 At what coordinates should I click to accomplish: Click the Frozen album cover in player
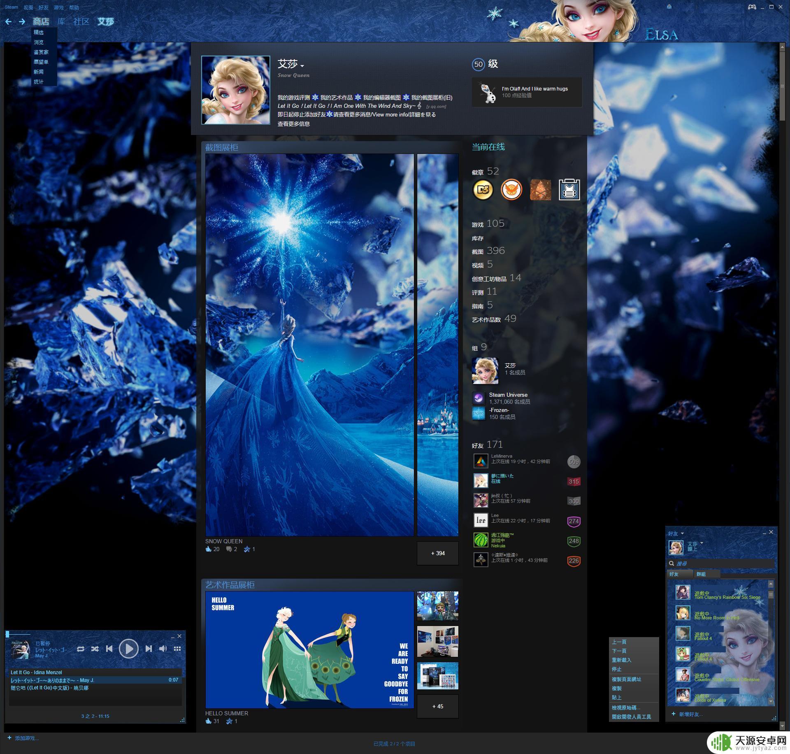(21, 649)
